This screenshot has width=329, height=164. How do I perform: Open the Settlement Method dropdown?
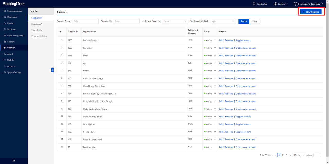tap(223, 21)
